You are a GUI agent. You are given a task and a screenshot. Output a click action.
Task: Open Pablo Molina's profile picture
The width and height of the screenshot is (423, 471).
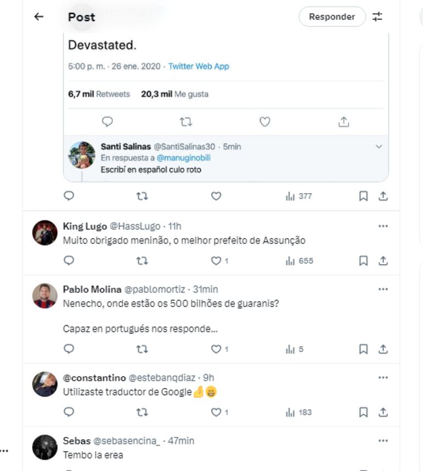coord(44,296)
